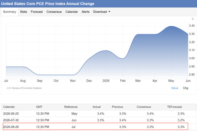Click TEForecast 3.3% in Jul row
Viewport: 197px width, 131px height.
tap(181, 127)
